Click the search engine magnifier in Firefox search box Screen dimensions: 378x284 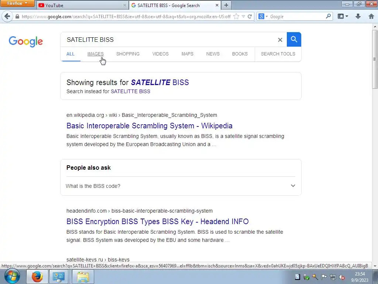click(328, 16)
